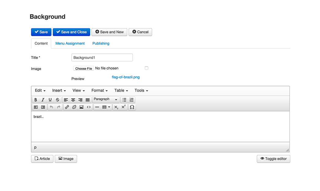Viewport: 320px width, 191px height.
Task: Click Choose File for image
Action: coord(84,69)
